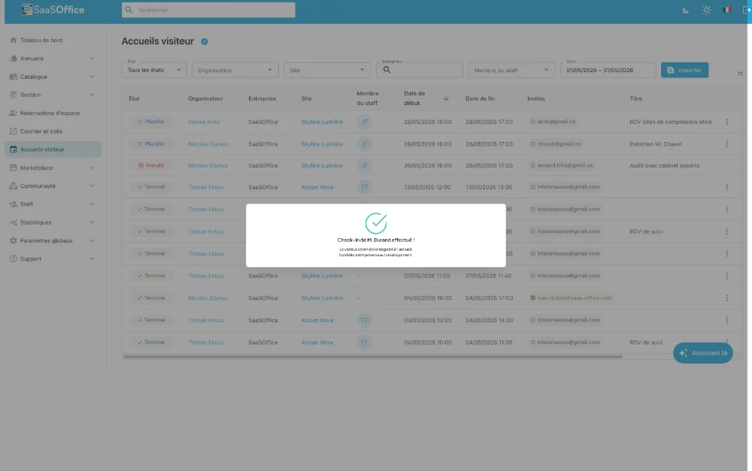The image size is (752, 471).
Task: Click TF avatar in 04/05/2026 13:00 row
Action: tap(365, 320)
